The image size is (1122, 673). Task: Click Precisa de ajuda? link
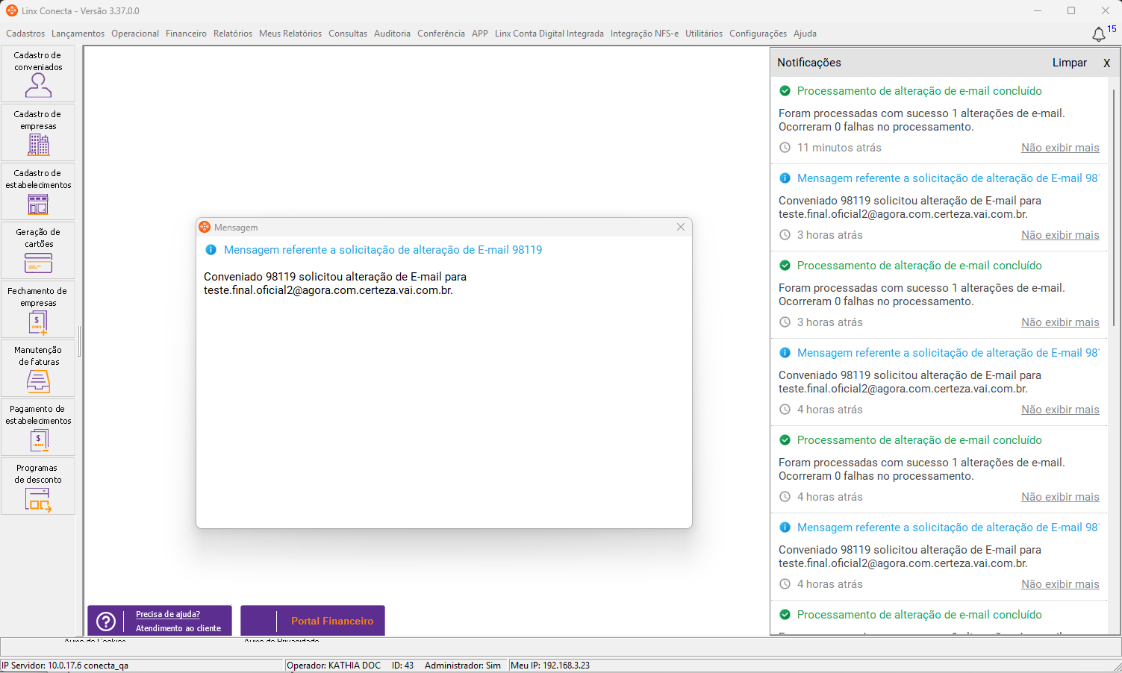[168, 614]
